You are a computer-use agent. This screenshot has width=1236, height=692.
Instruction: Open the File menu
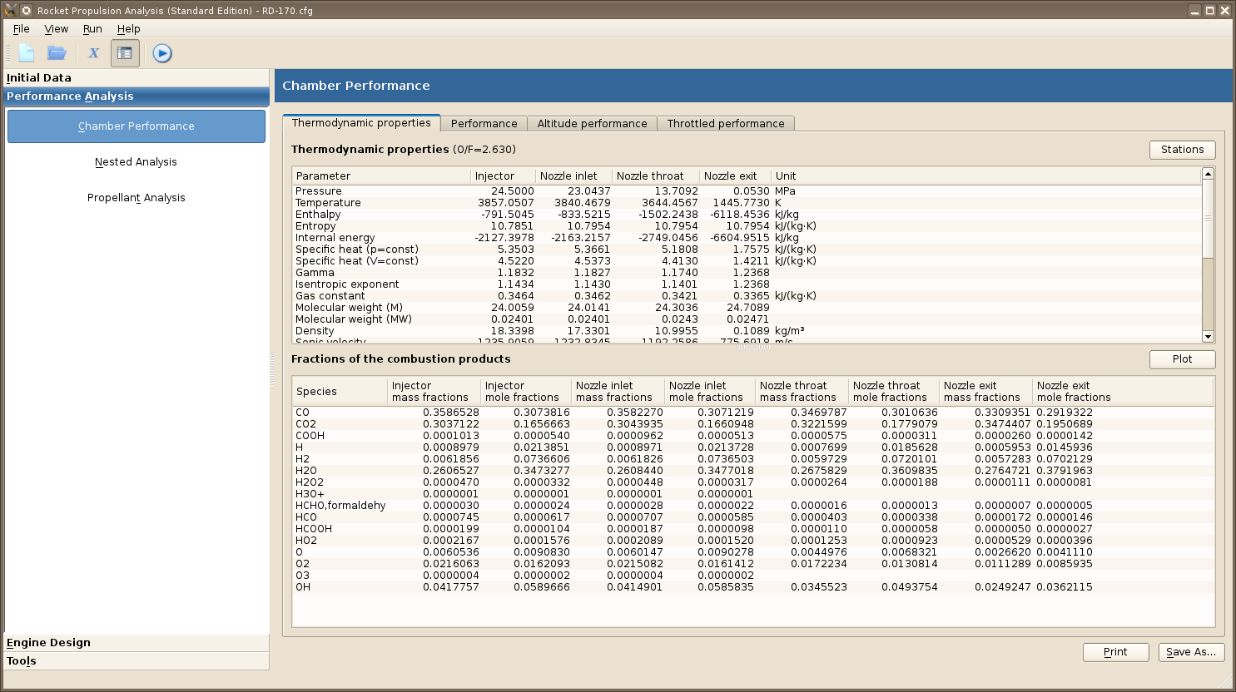[22, 28]
